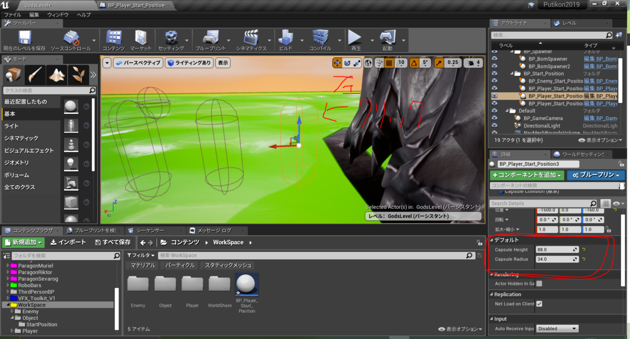Viewport: 630px width, 339px height.
Task: Hide BP_GameCamera via its eye icon
Action: (494, 118)
